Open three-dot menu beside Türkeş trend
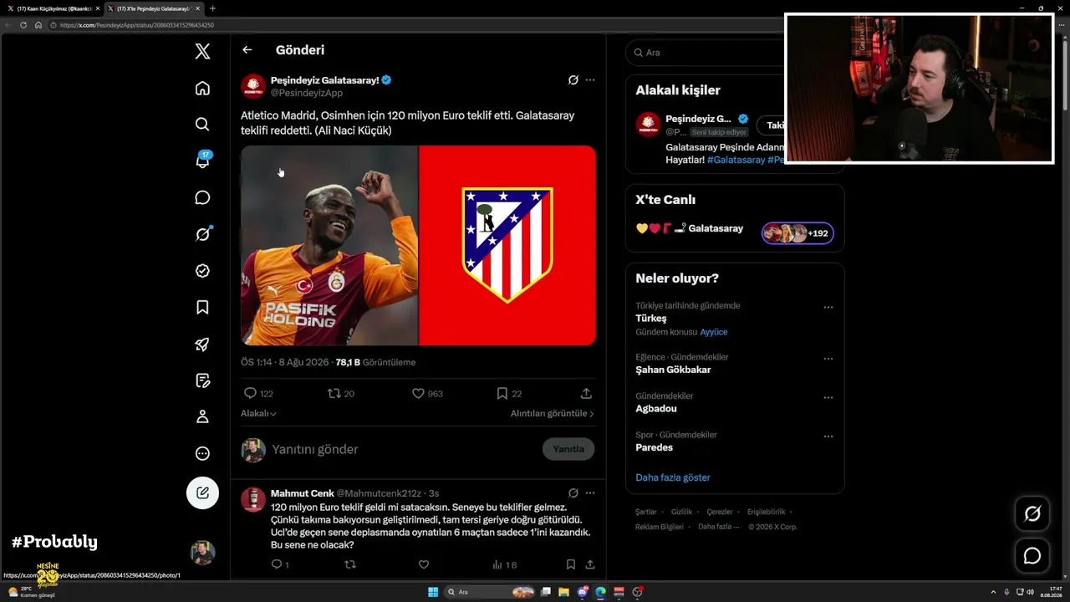The image size is (1070, 602). click(x=828, y=307)
